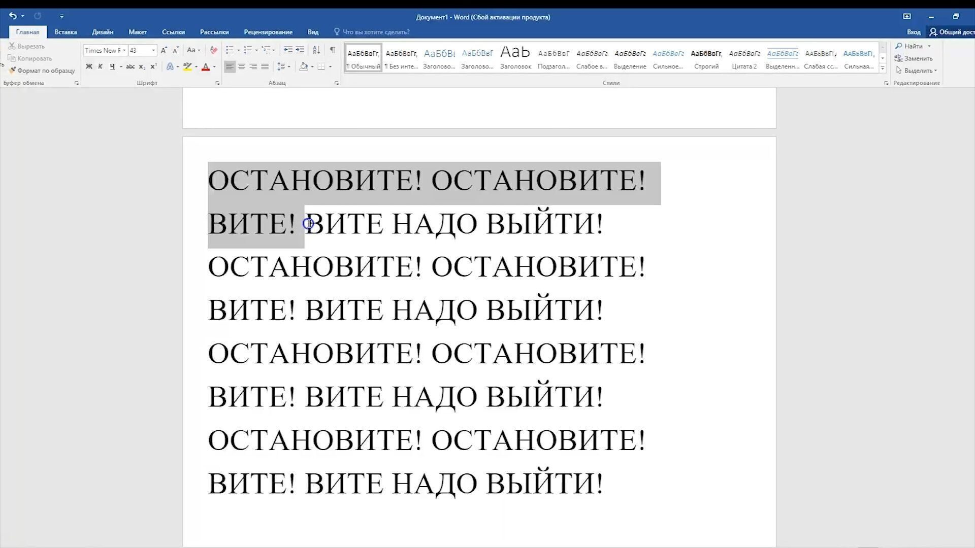975x548 pixels.
Task: Open the borders dropdown arrow
Action: pyautogui.click(x=330, y=66)
